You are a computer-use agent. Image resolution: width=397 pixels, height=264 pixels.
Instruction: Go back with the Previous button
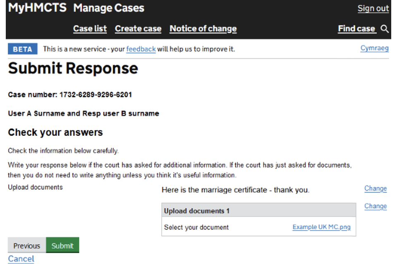coord(26,246)
